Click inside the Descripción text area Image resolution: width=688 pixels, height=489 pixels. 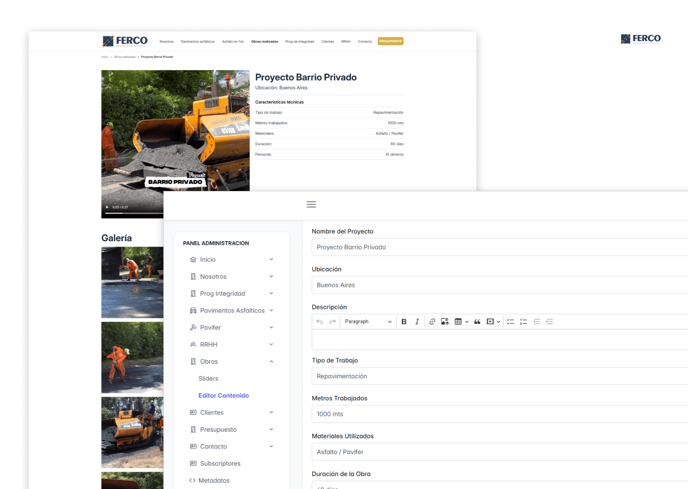(500, 340)
